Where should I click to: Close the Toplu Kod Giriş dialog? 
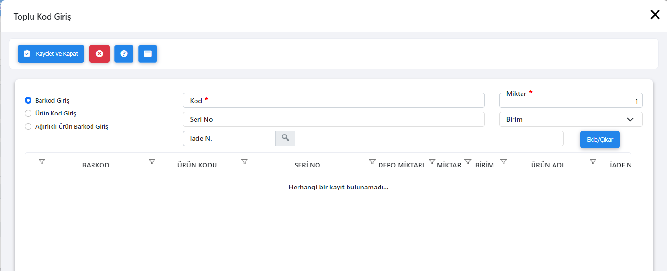coord(655,15)
